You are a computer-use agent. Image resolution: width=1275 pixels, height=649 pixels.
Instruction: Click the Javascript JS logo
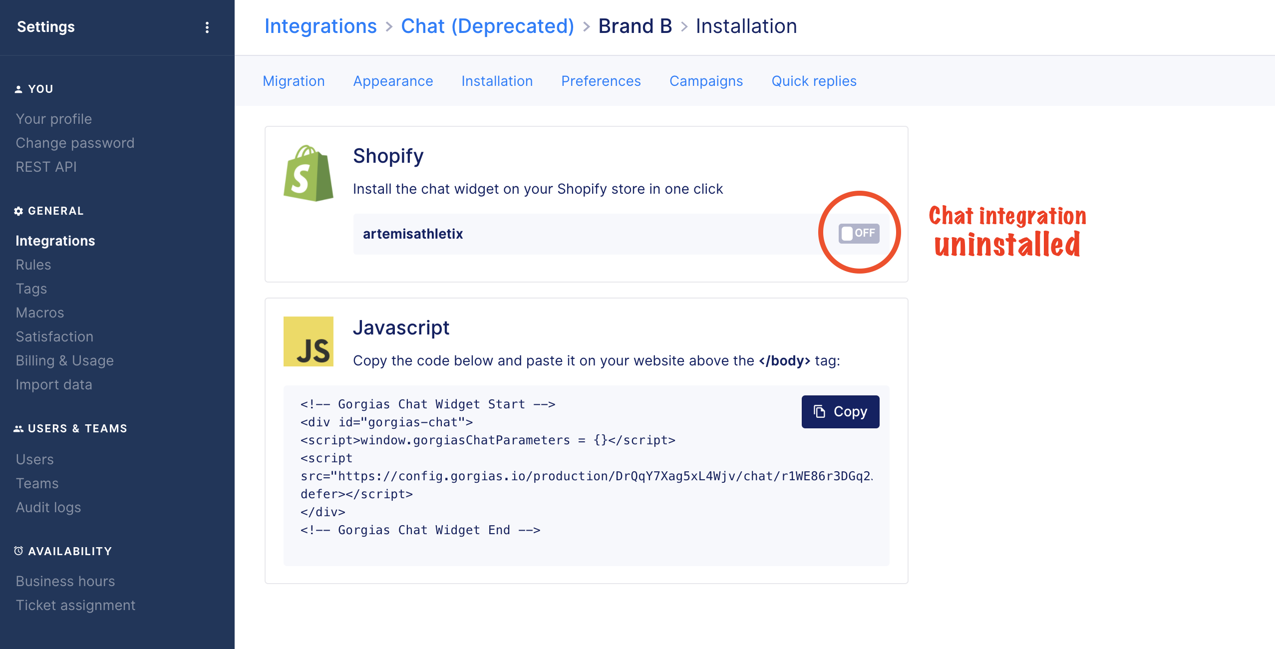pyautogui.click(x=309, y=341)
